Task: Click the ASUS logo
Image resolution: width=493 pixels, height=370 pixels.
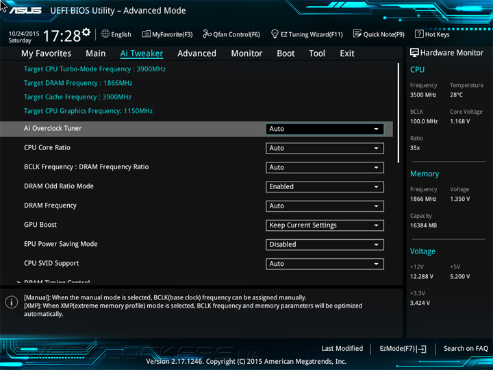Action: pos(25,10)
